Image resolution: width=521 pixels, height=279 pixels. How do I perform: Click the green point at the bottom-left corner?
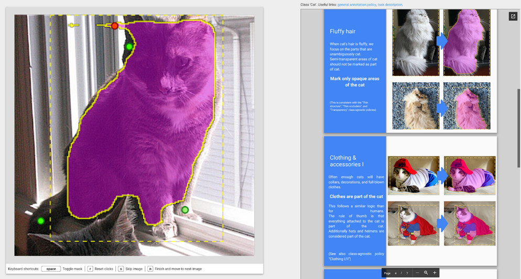click(40, 221)
